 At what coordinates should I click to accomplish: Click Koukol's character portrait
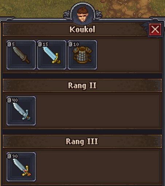pos(83,15)
